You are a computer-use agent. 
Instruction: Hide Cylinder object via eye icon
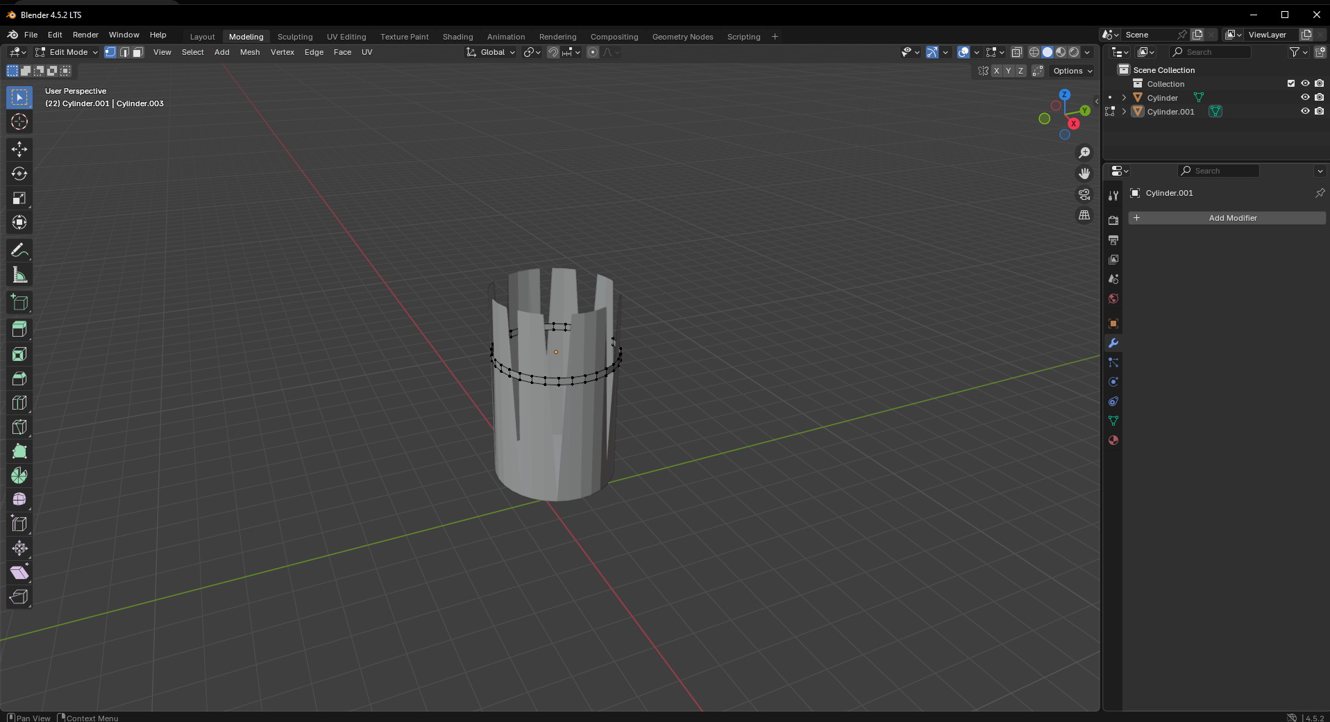click(1305, 97)
